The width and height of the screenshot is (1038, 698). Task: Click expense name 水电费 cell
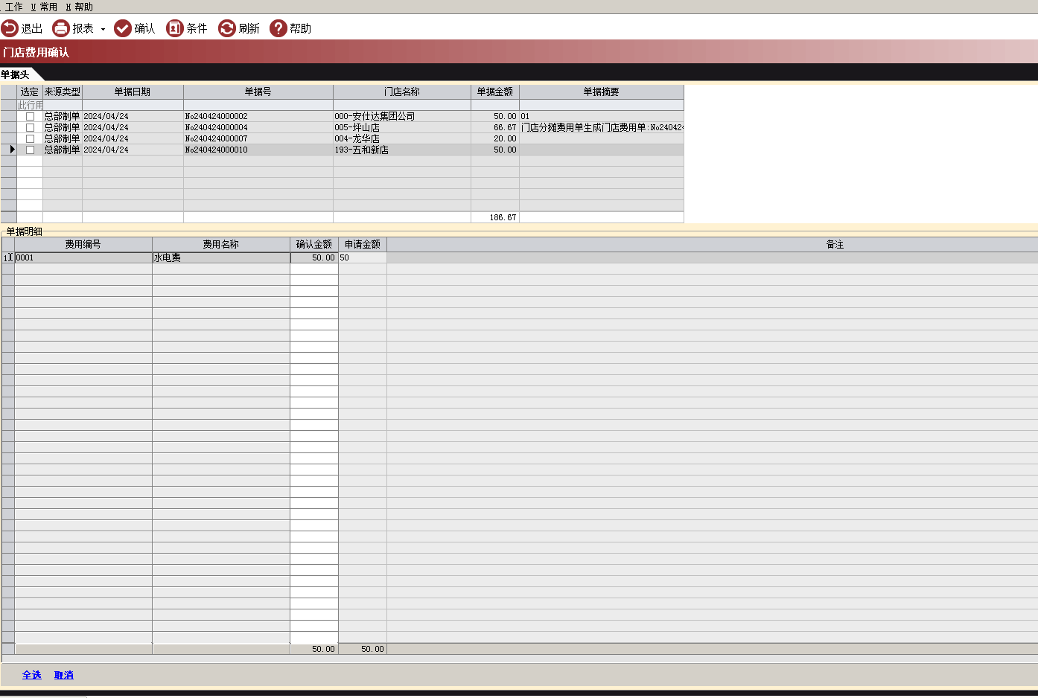[x=221, y=257]
